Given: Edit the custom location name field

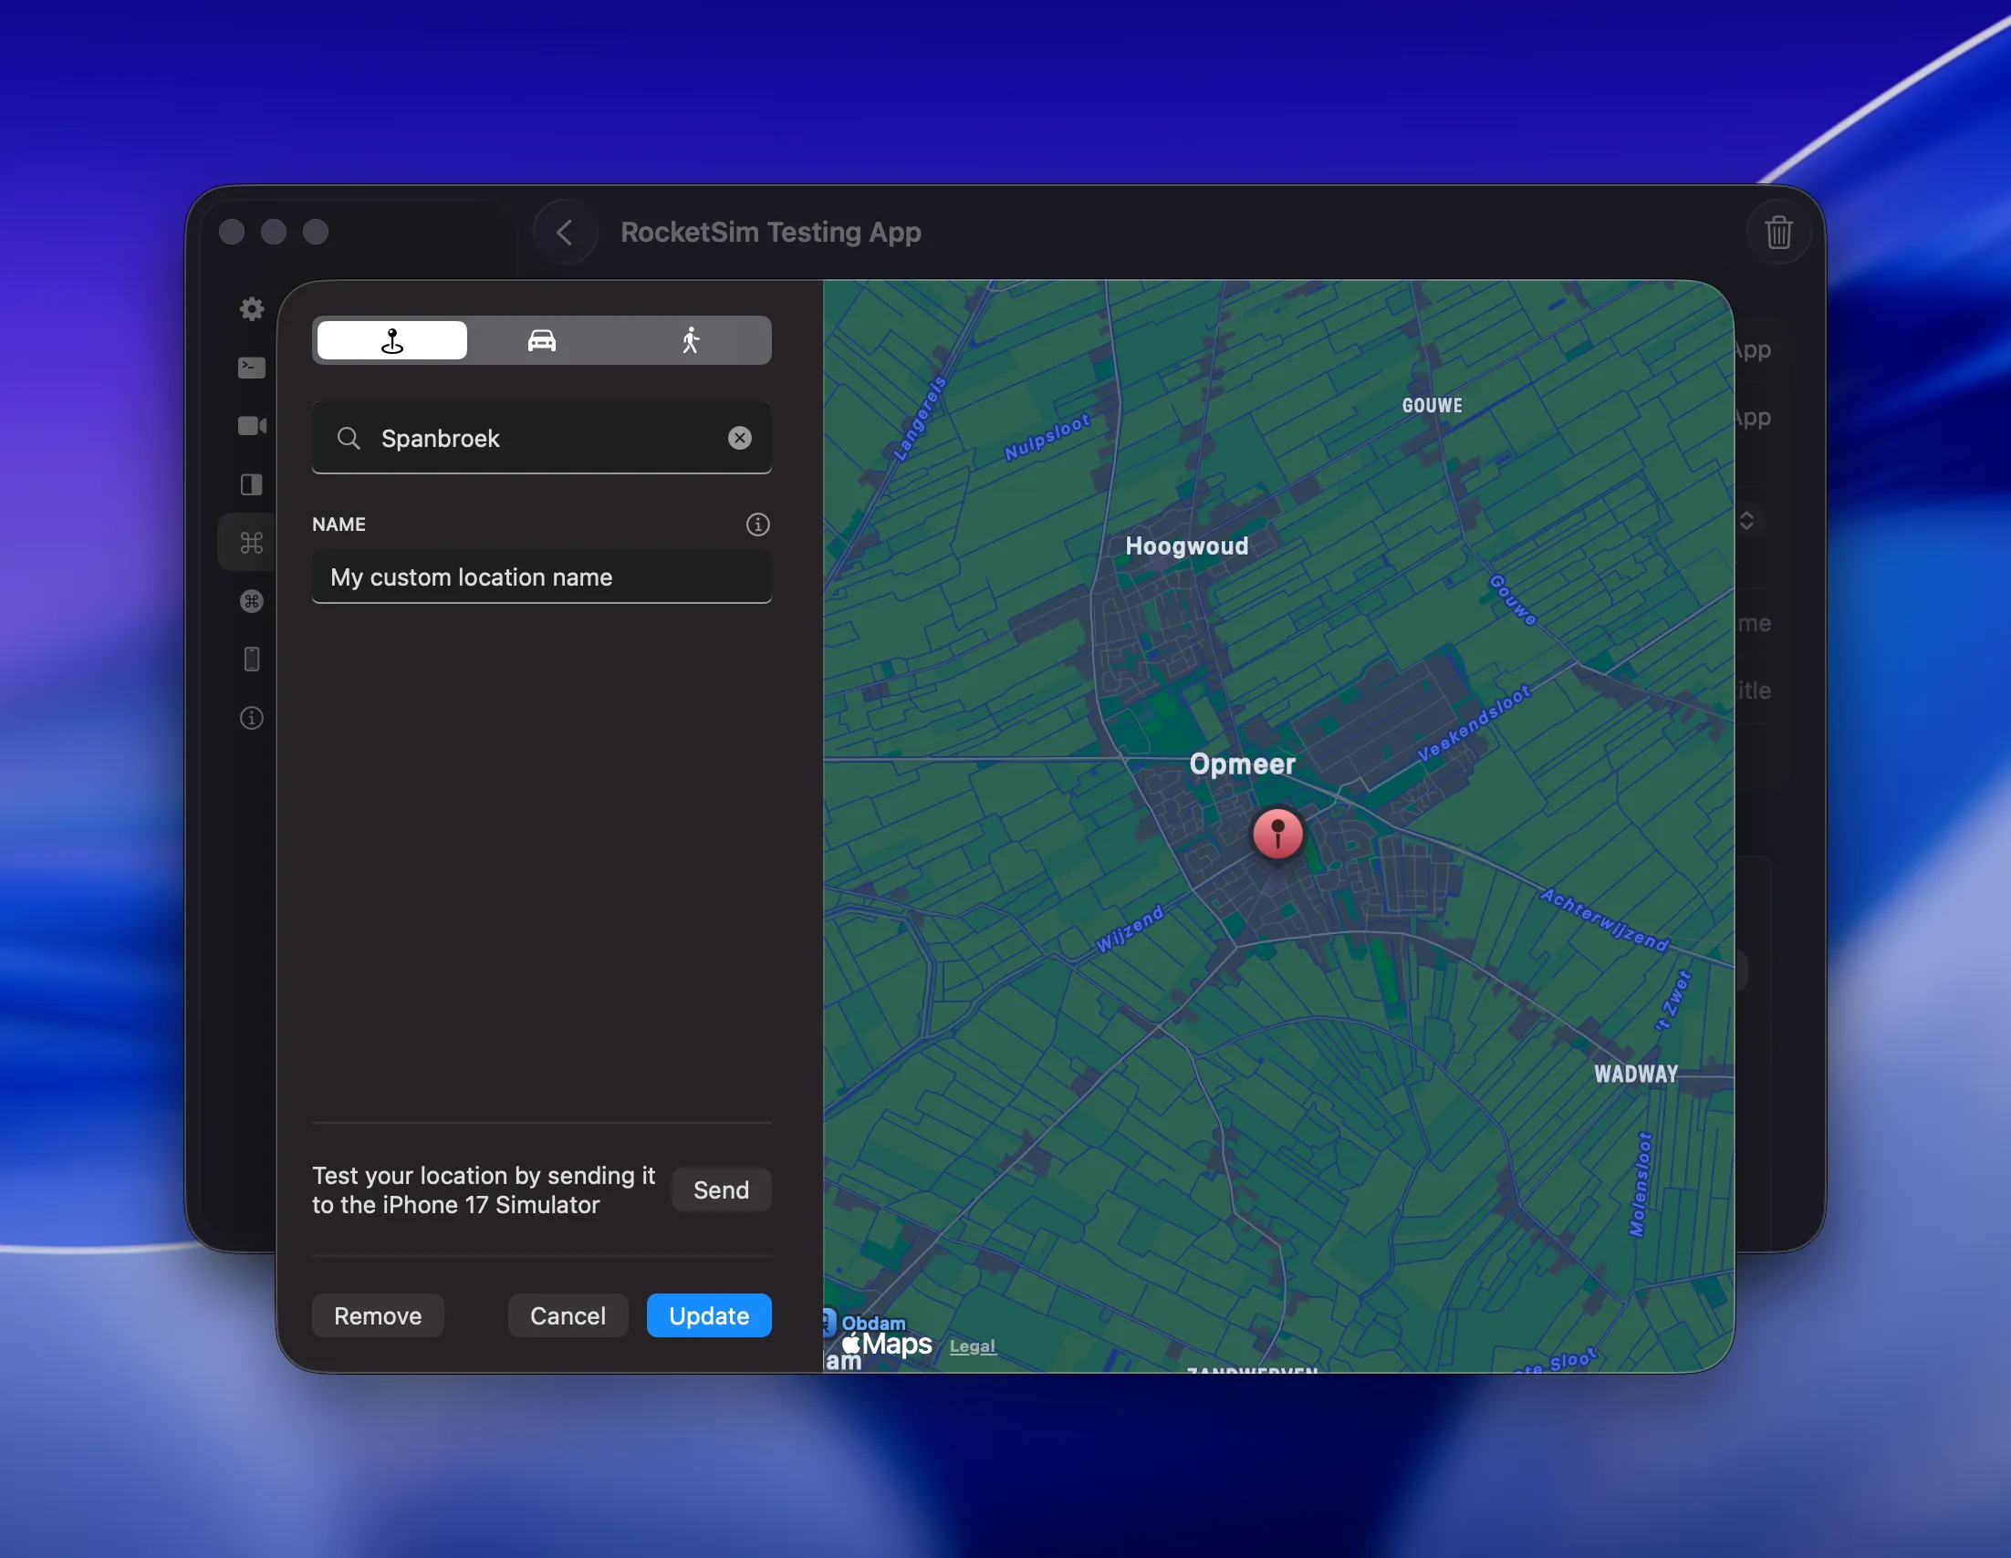Looking at the screenshot, I should [x=541, y=577].
